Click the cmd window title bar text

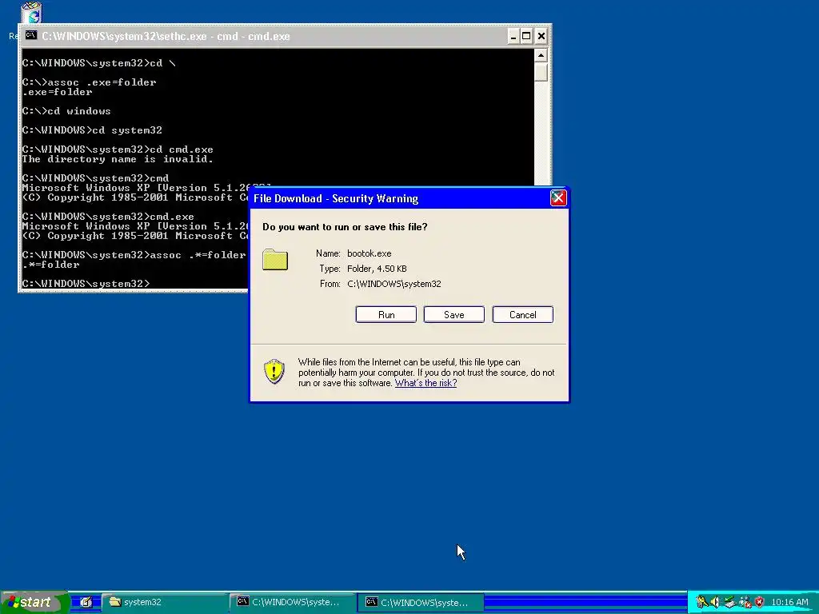[166, 36]
